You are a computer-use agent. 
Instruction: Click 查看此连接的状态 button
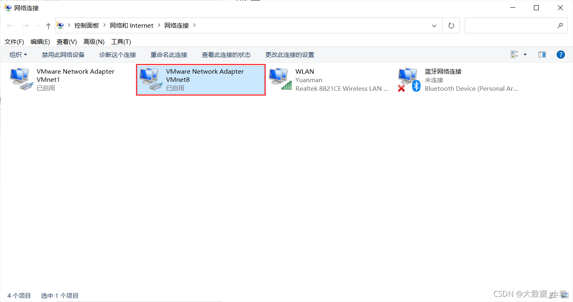click(226, 55)
